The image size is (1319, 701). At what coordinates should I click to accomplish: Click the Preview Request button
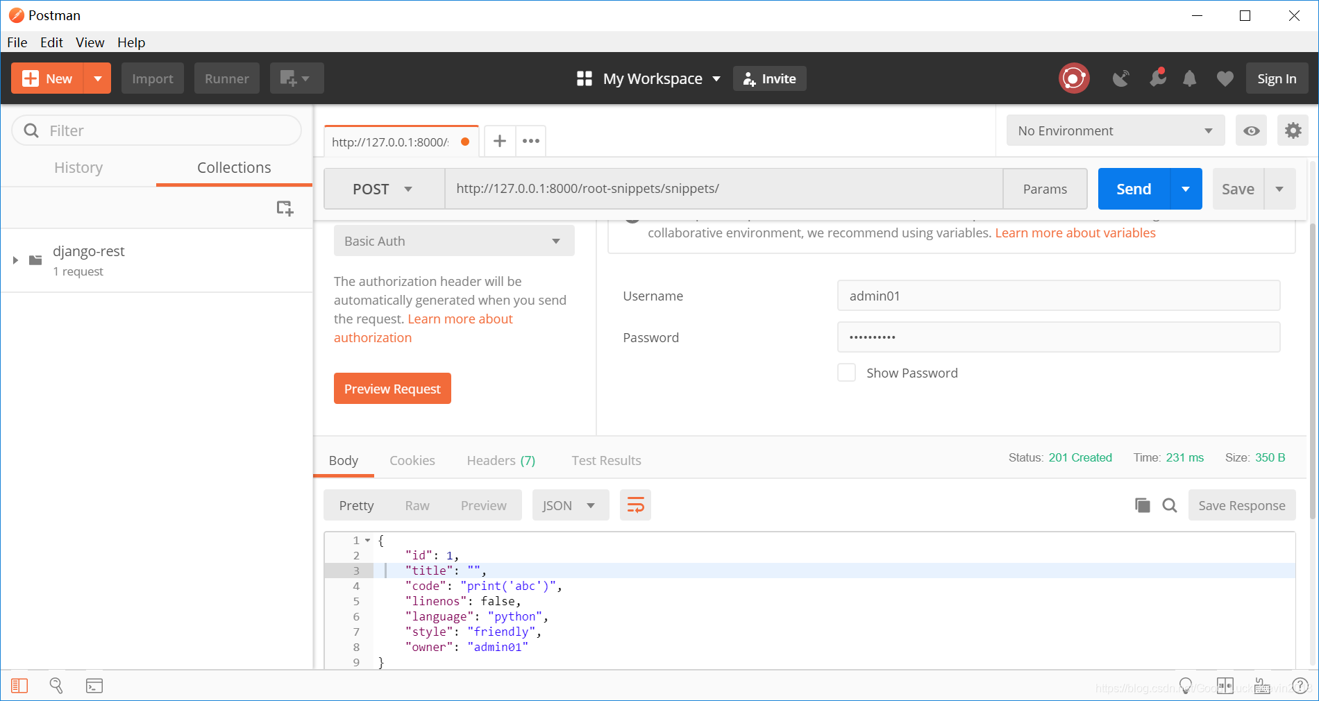tap(392, 389)
